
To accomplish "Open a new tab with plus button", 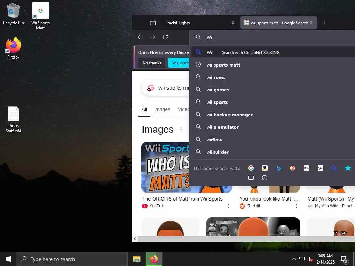I will pos(324,23).
